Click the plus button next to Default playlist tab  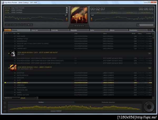[x=37, y=98]
